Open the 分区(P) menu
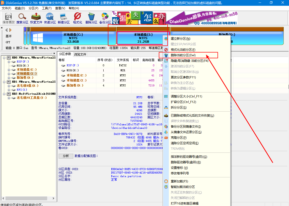289x206 pixels. (x=33, y=8)
